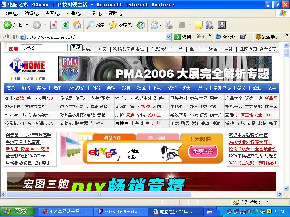Click the address bar URL field
The width and height of the screenshot is (290, 217).
pyautogui.click(x=96, y=37)
